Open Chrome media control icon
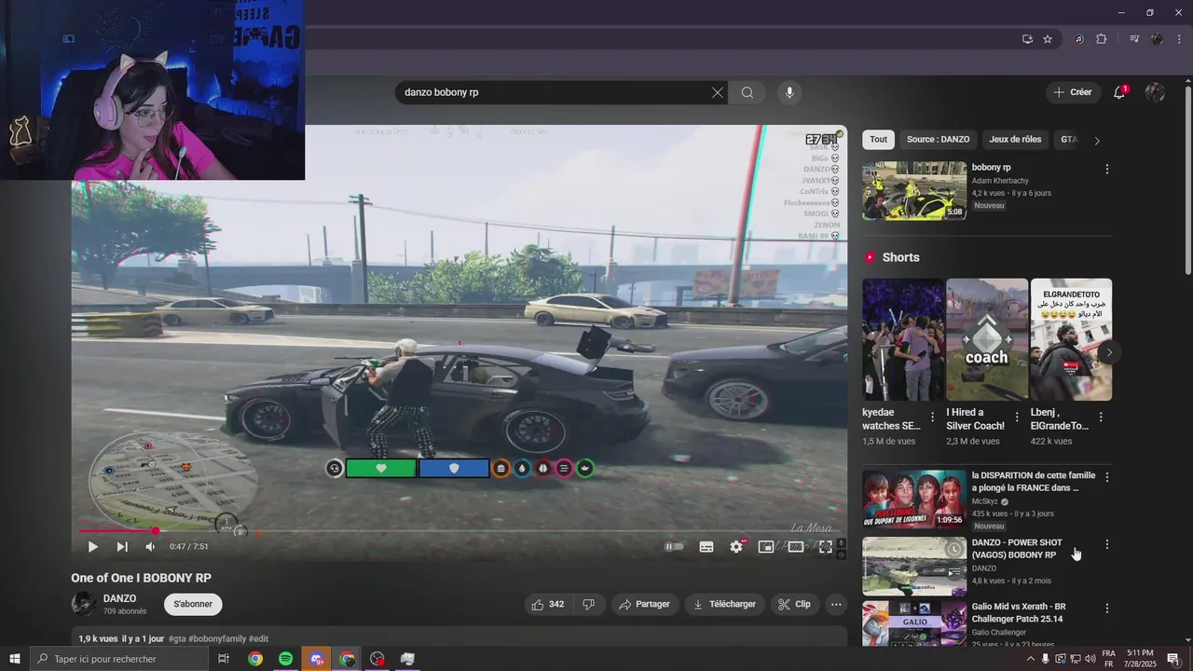The width and height of the screenshot is (1193, 671). (x=1134, y=39)
